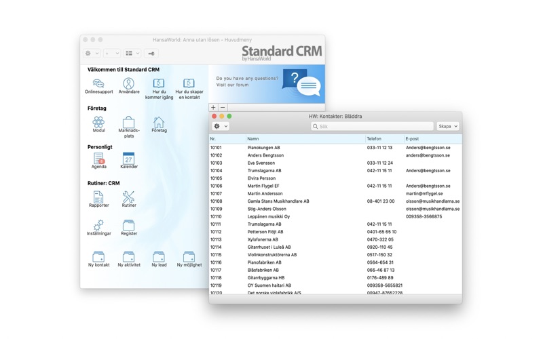Select contact 10104 Trumslagarna AB

335,171
